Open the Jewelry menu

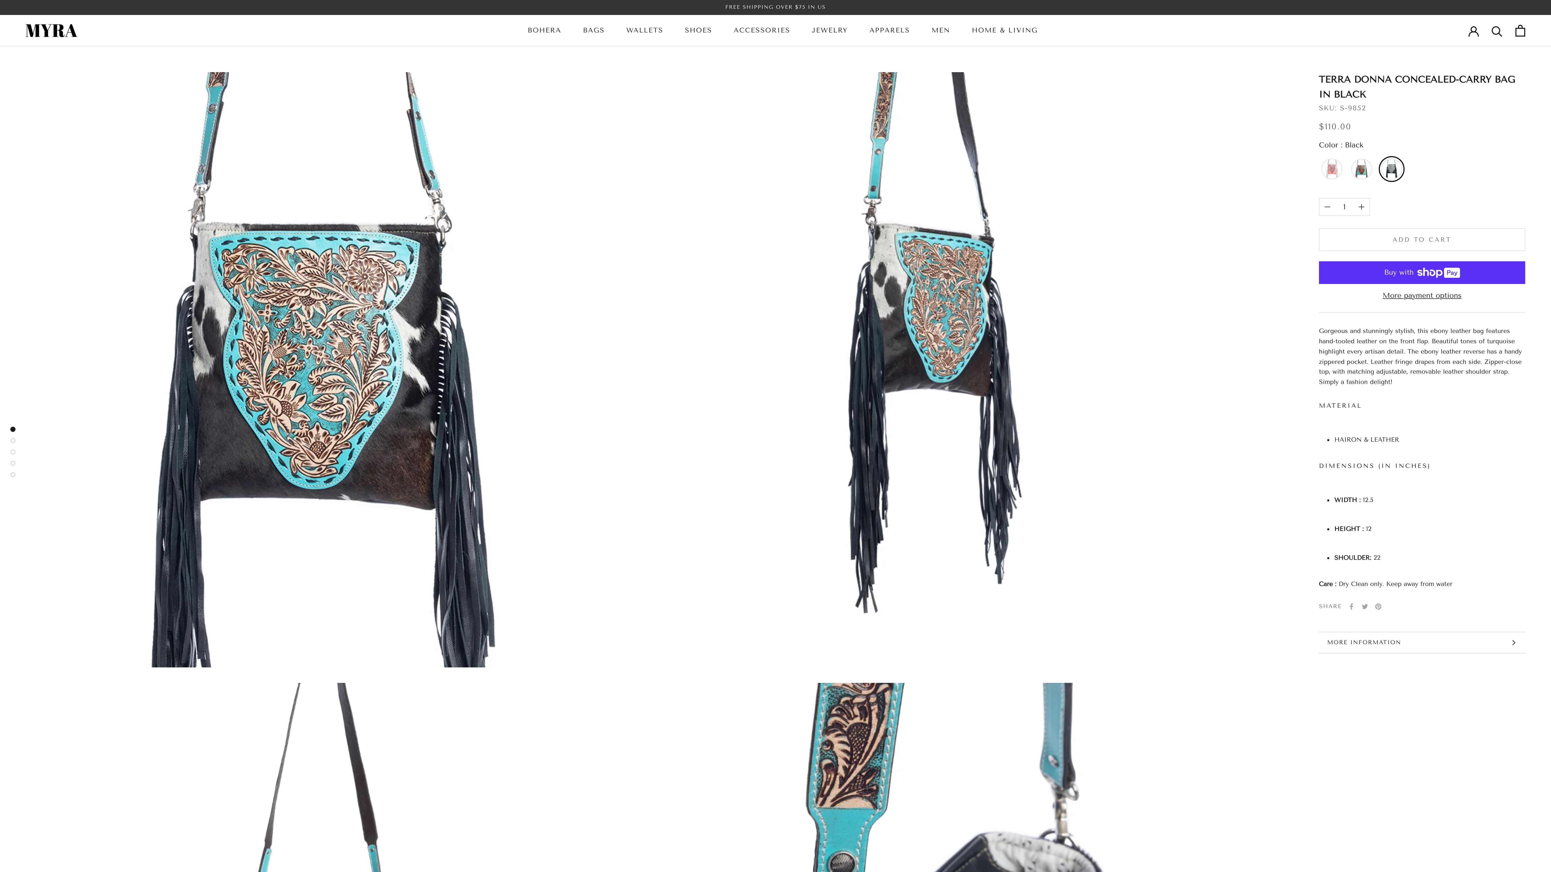click(829, 30)
